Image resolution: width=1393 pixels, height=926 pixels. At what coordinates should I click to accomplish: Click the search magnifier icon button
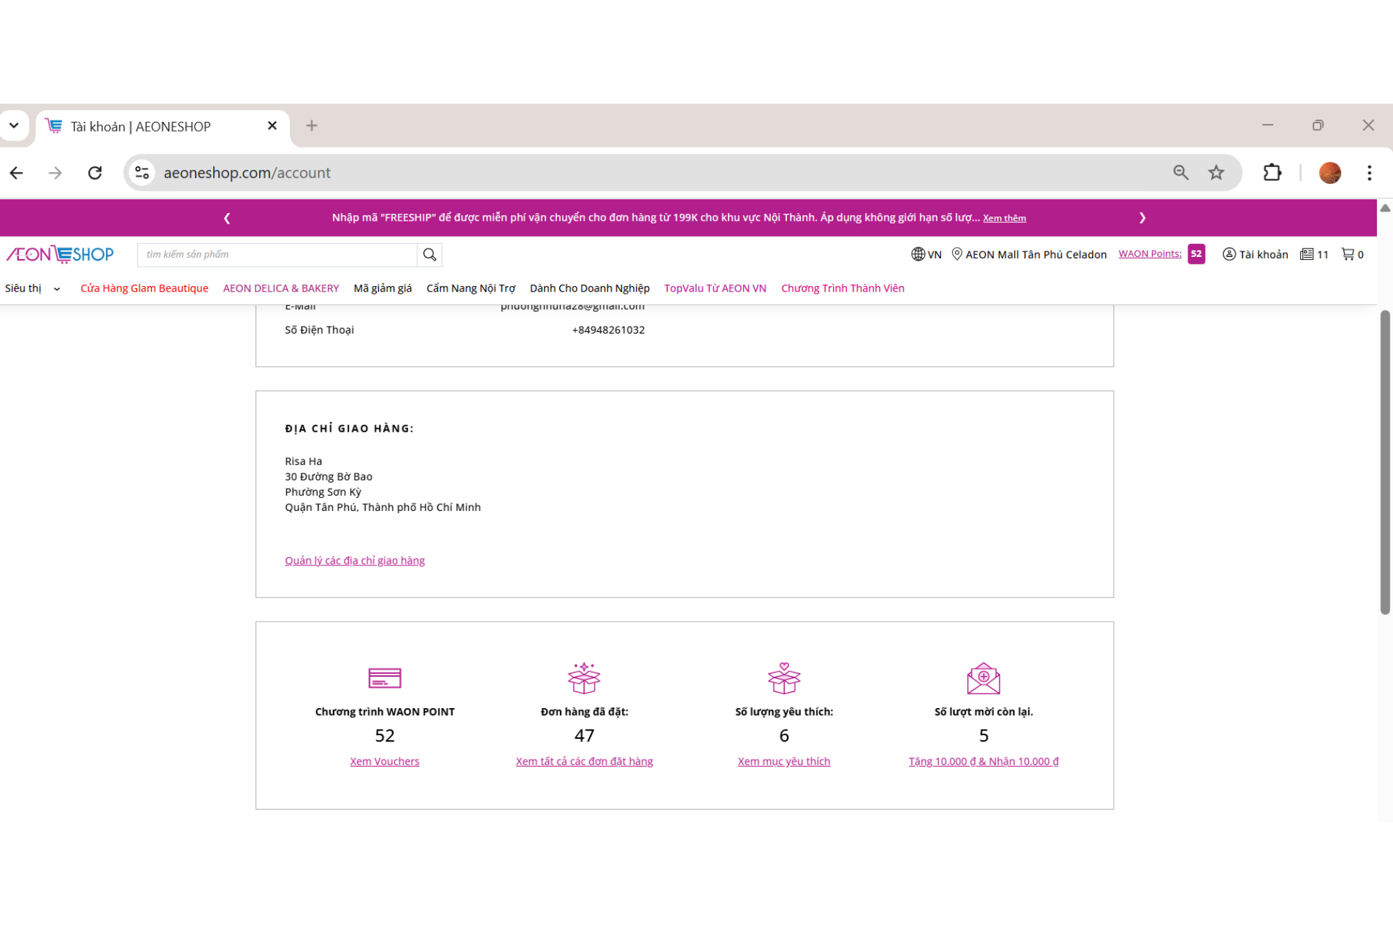tap(430, 255)
